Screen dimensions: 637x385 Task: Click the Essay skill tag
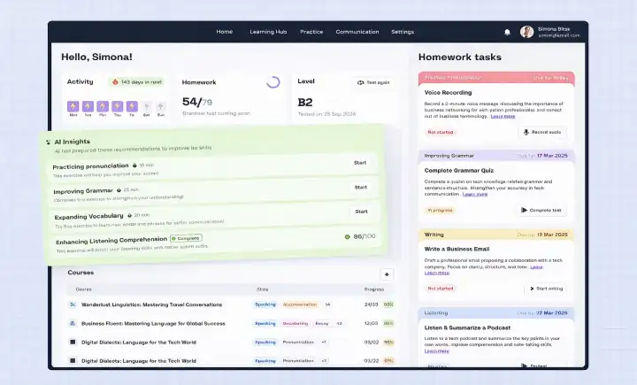[322, 324]
